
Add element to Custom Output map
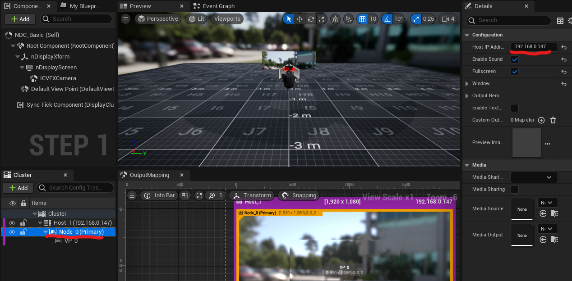click(541, 120)
